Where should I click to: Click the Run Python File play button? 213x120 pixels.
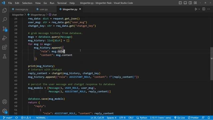(196, 9)
